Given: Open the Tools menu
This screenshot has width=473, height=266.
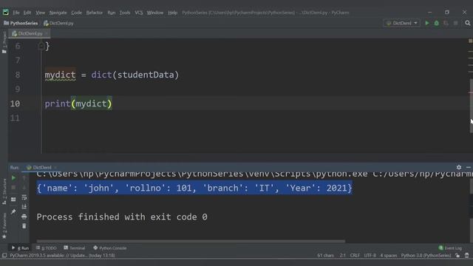Looking at the screenshot, I should point(125,13).
